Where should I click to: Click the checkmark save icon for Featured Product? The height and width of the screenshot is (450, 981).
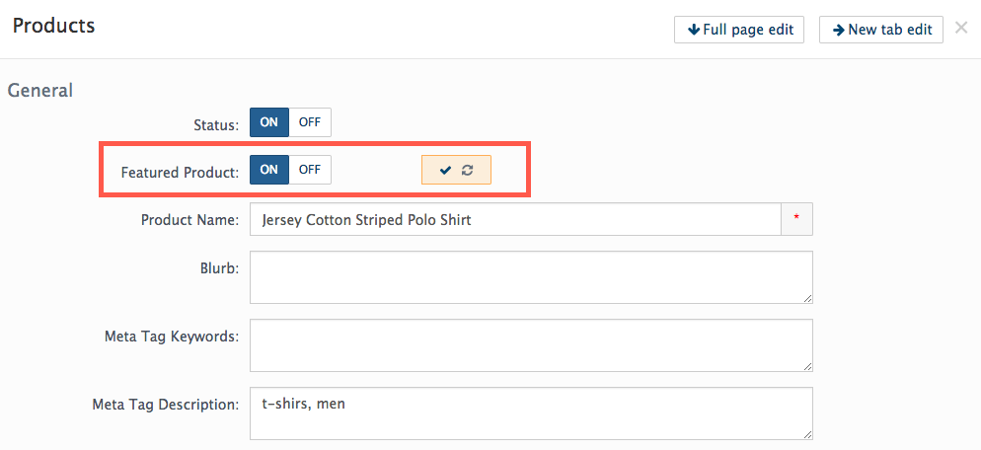(x=445, y=171)
